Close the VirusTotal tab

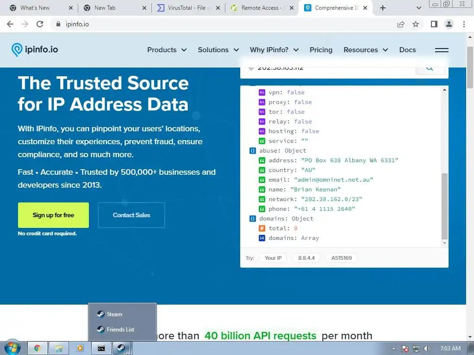[218, 8]
